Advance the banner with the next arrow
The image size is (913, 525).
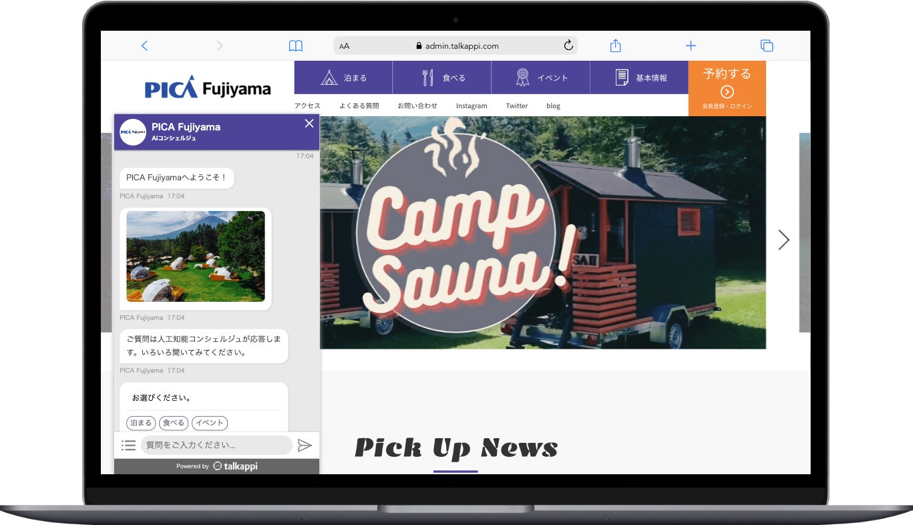pyautogui.click(x=783, y=240)
